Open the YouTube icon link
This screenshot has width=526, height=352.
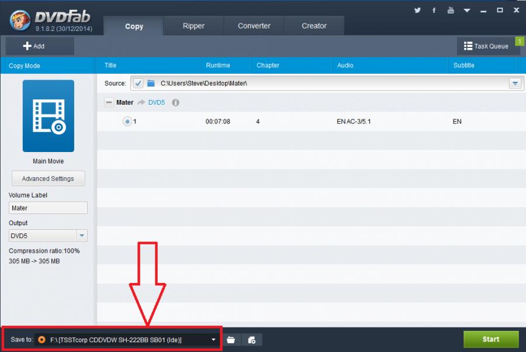click(451, 10)
